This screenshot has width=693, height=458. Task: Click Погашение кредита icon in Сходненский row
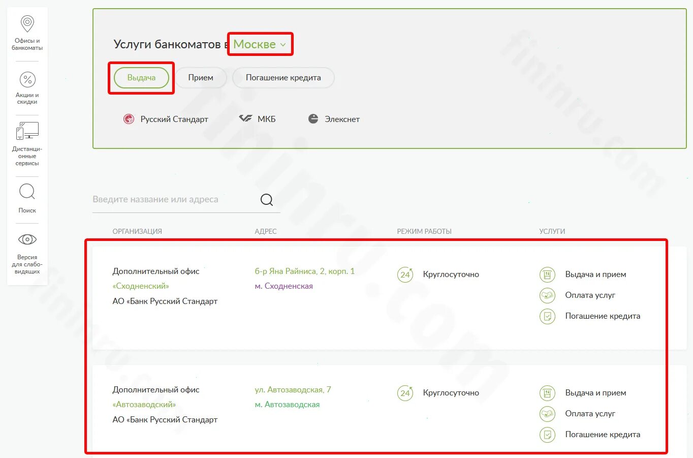547,316
